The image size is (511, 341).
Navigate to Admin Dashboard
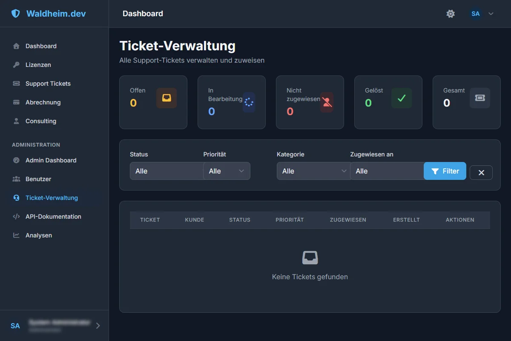click(x=51, y=160)
